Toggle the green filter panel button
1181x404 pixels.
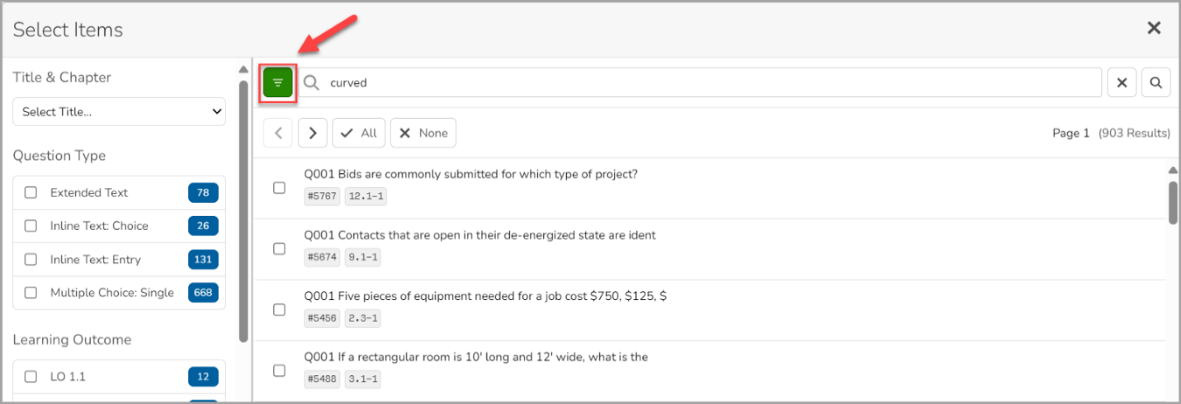point(278,82)
